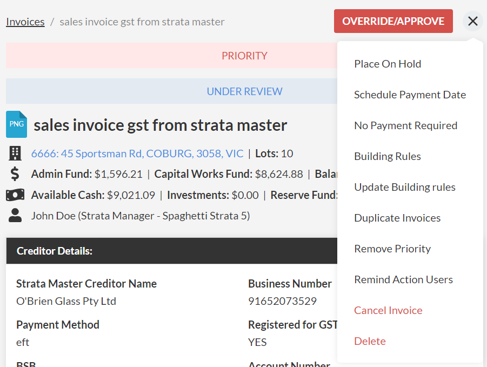This screenshot has height=367, width=487.
Task: Close the invoice panel with X
Action: pyautogui.click(x=473, y=21)
